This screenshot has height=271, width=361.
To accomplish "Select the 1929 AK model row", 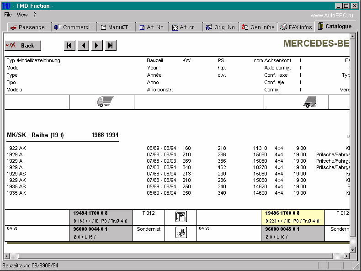I will click(x=177, y=180).
